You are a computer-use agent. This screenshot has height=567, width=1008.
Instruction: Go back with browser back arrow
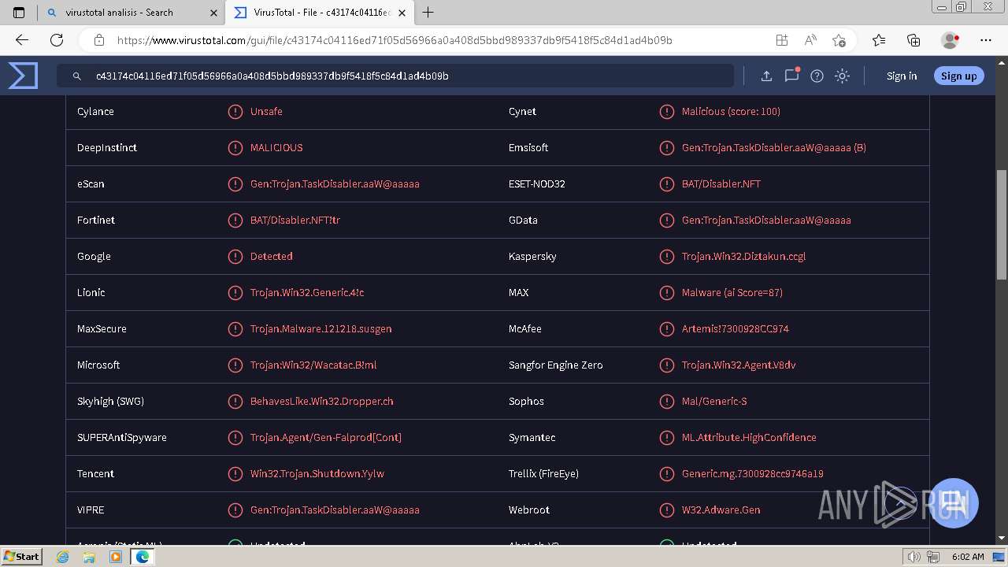click(22, 40)
